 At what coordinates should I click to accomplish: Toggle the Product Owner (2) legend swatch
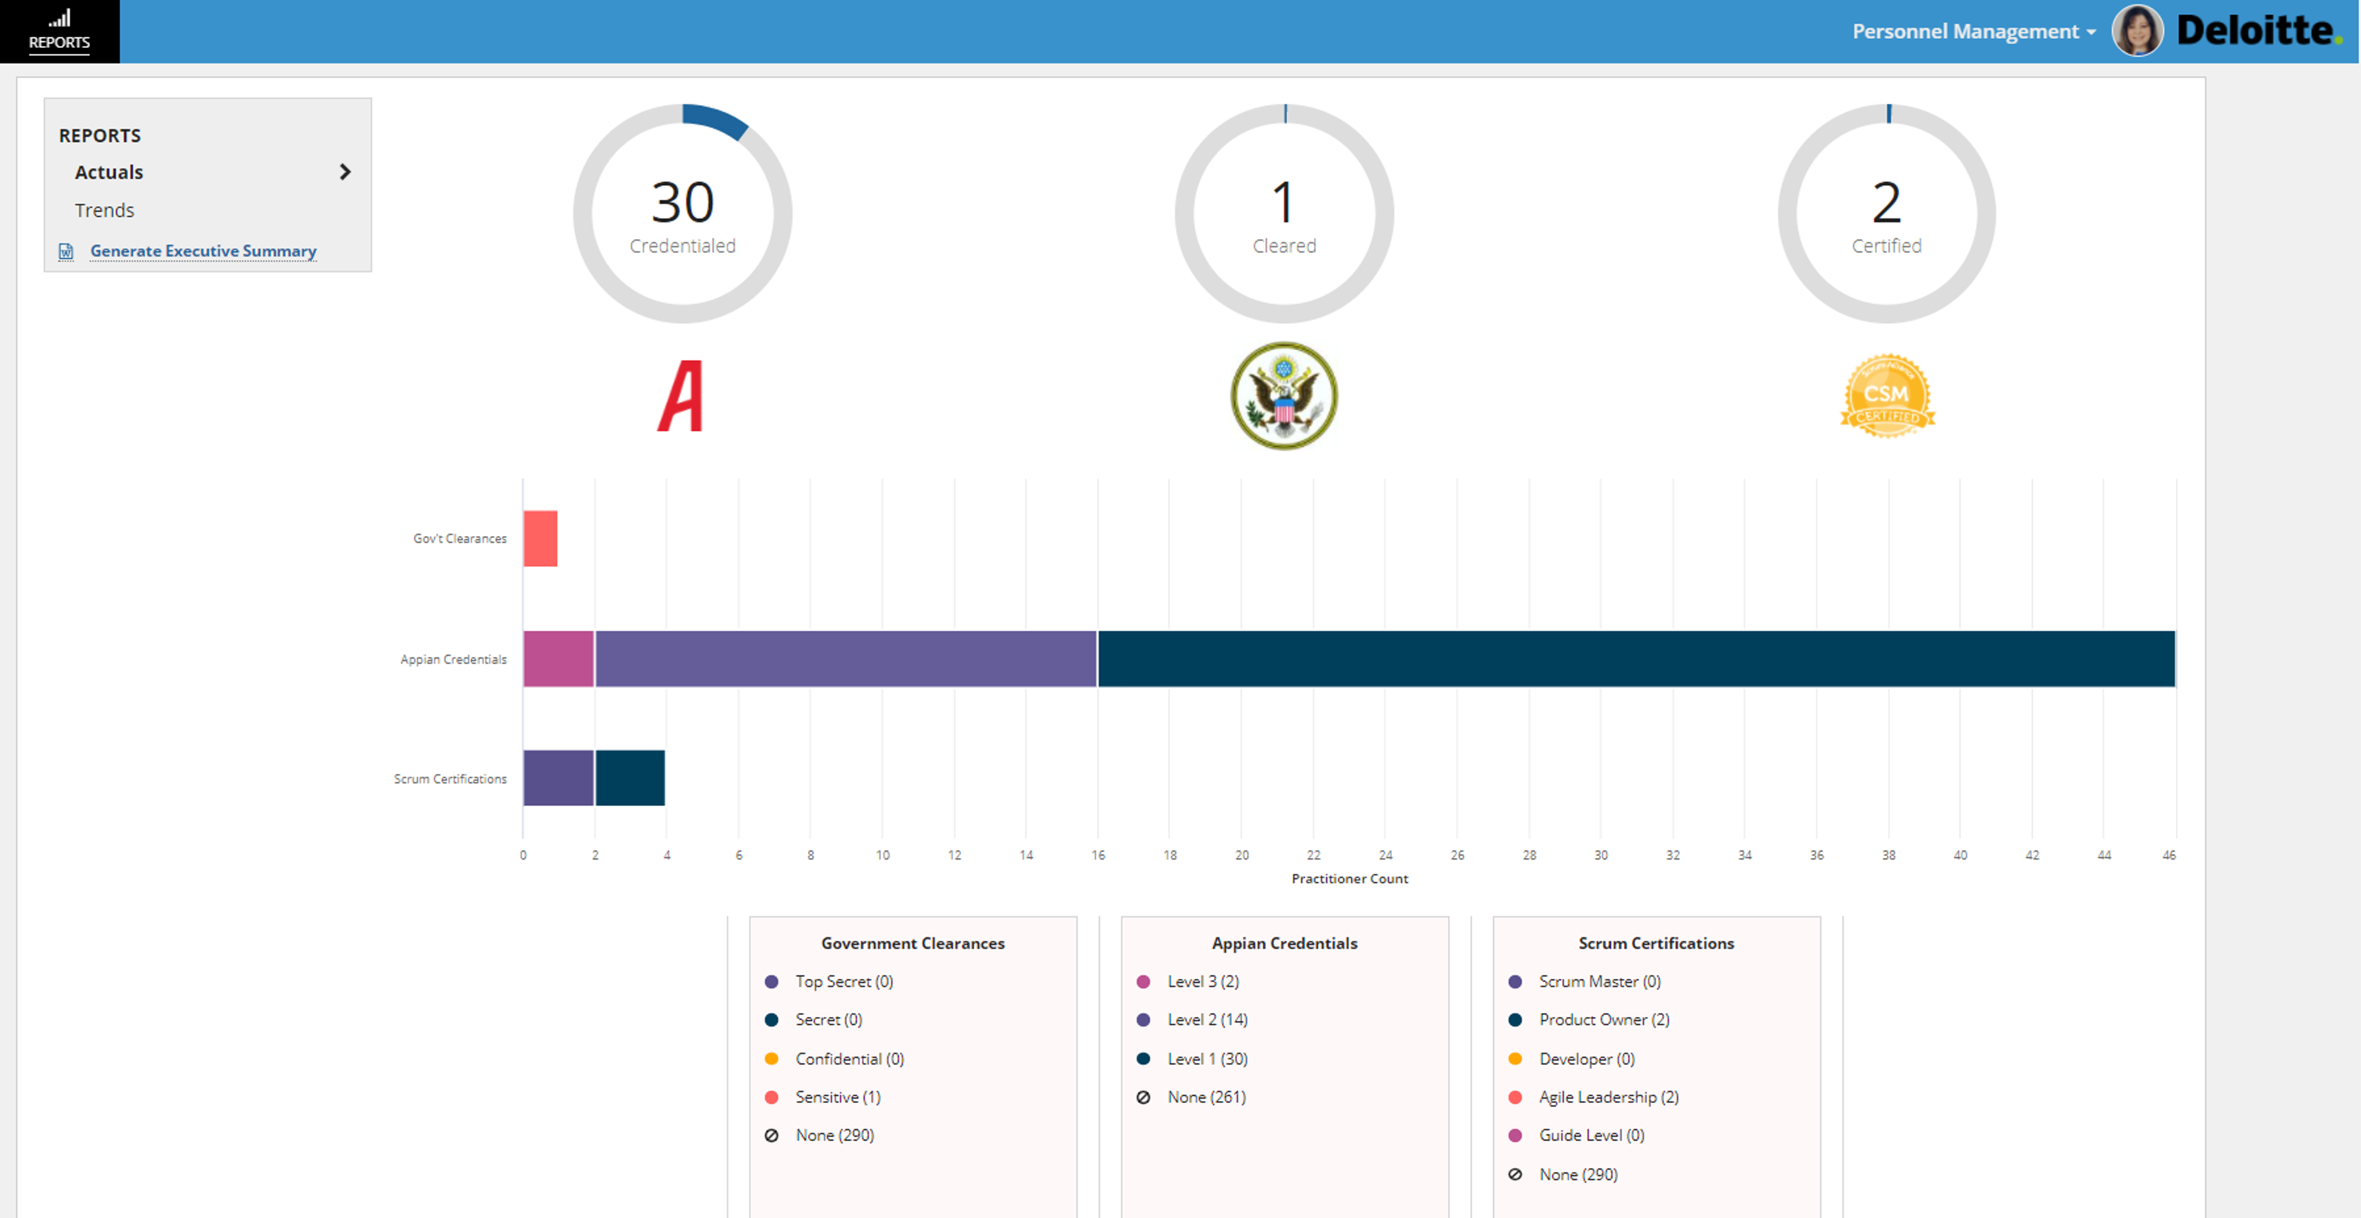click(x=1515, y=1020)
